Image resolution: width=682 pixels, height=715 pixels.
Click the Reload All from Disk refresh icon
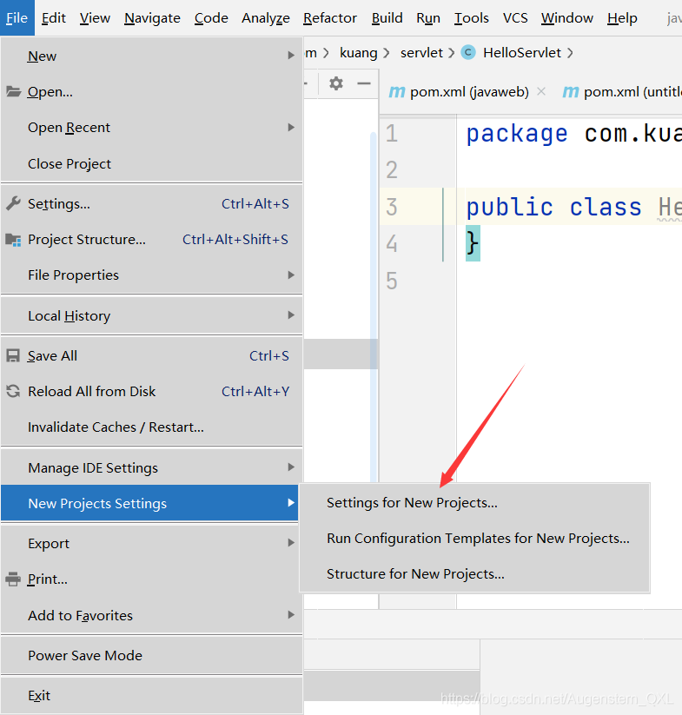pyautogui.click(x=13, y=391)
